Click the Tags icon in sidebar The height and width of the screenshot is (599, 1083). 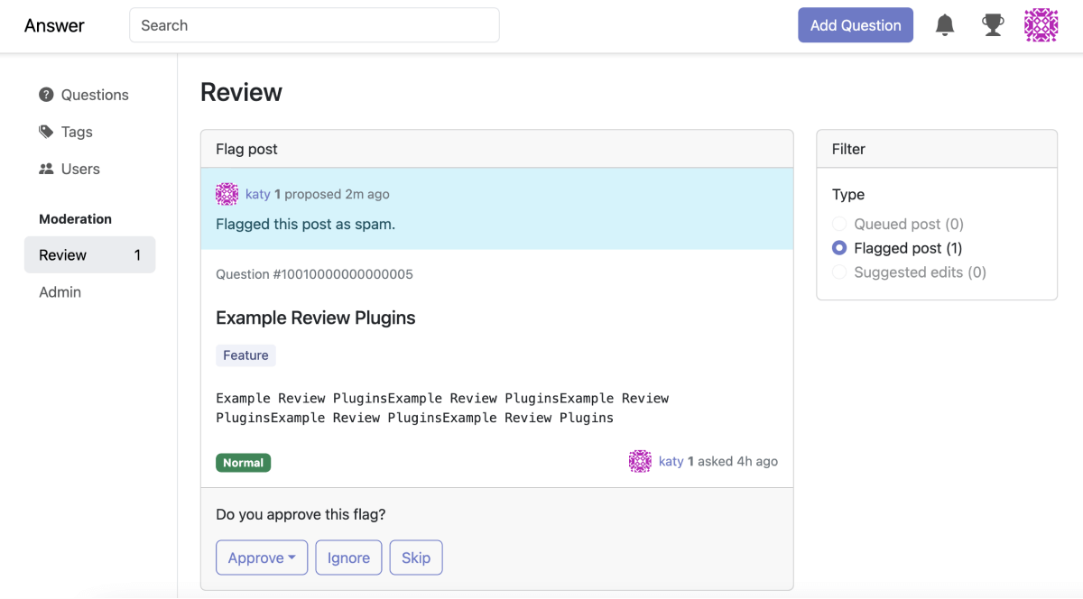tap(46, 132)
